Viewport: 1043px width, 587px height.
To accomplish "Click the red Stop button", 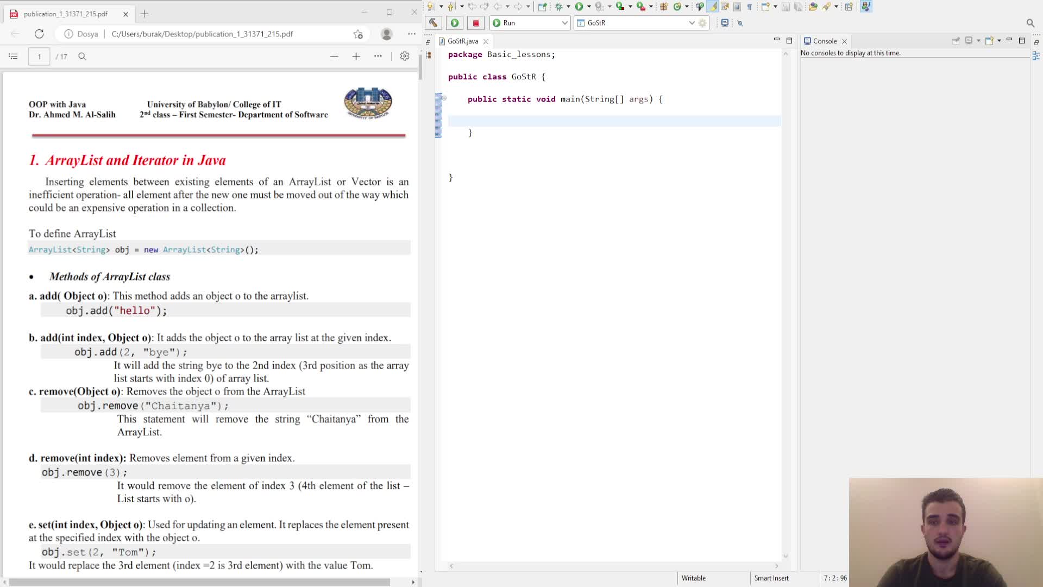I will click(476, 23).
